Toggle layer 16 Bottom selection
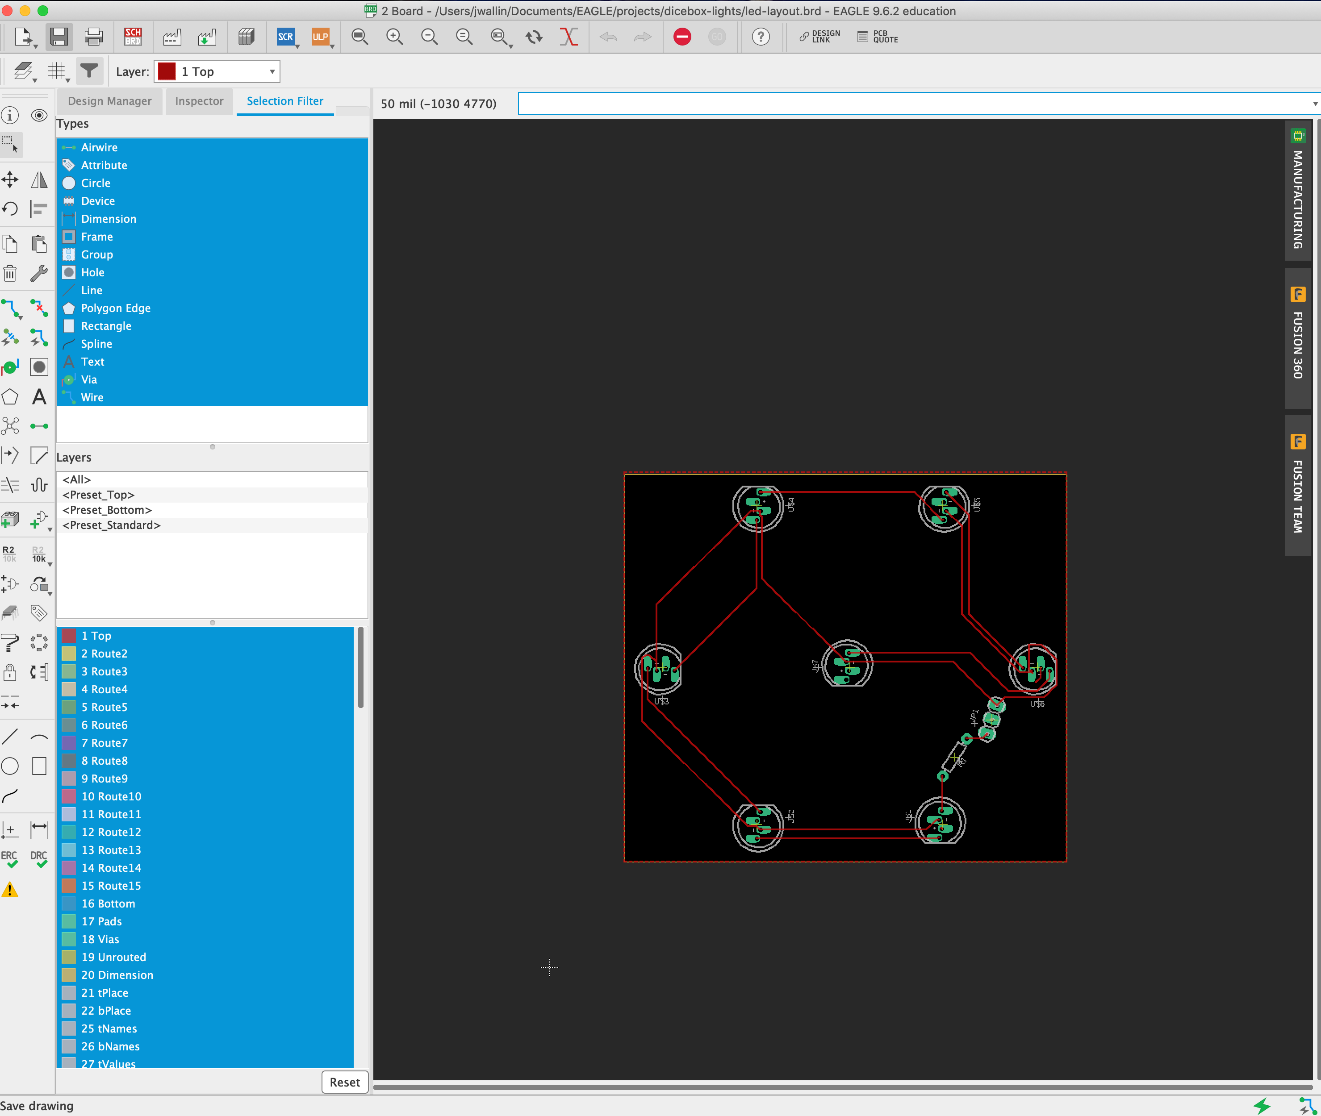 coord(206,904)
